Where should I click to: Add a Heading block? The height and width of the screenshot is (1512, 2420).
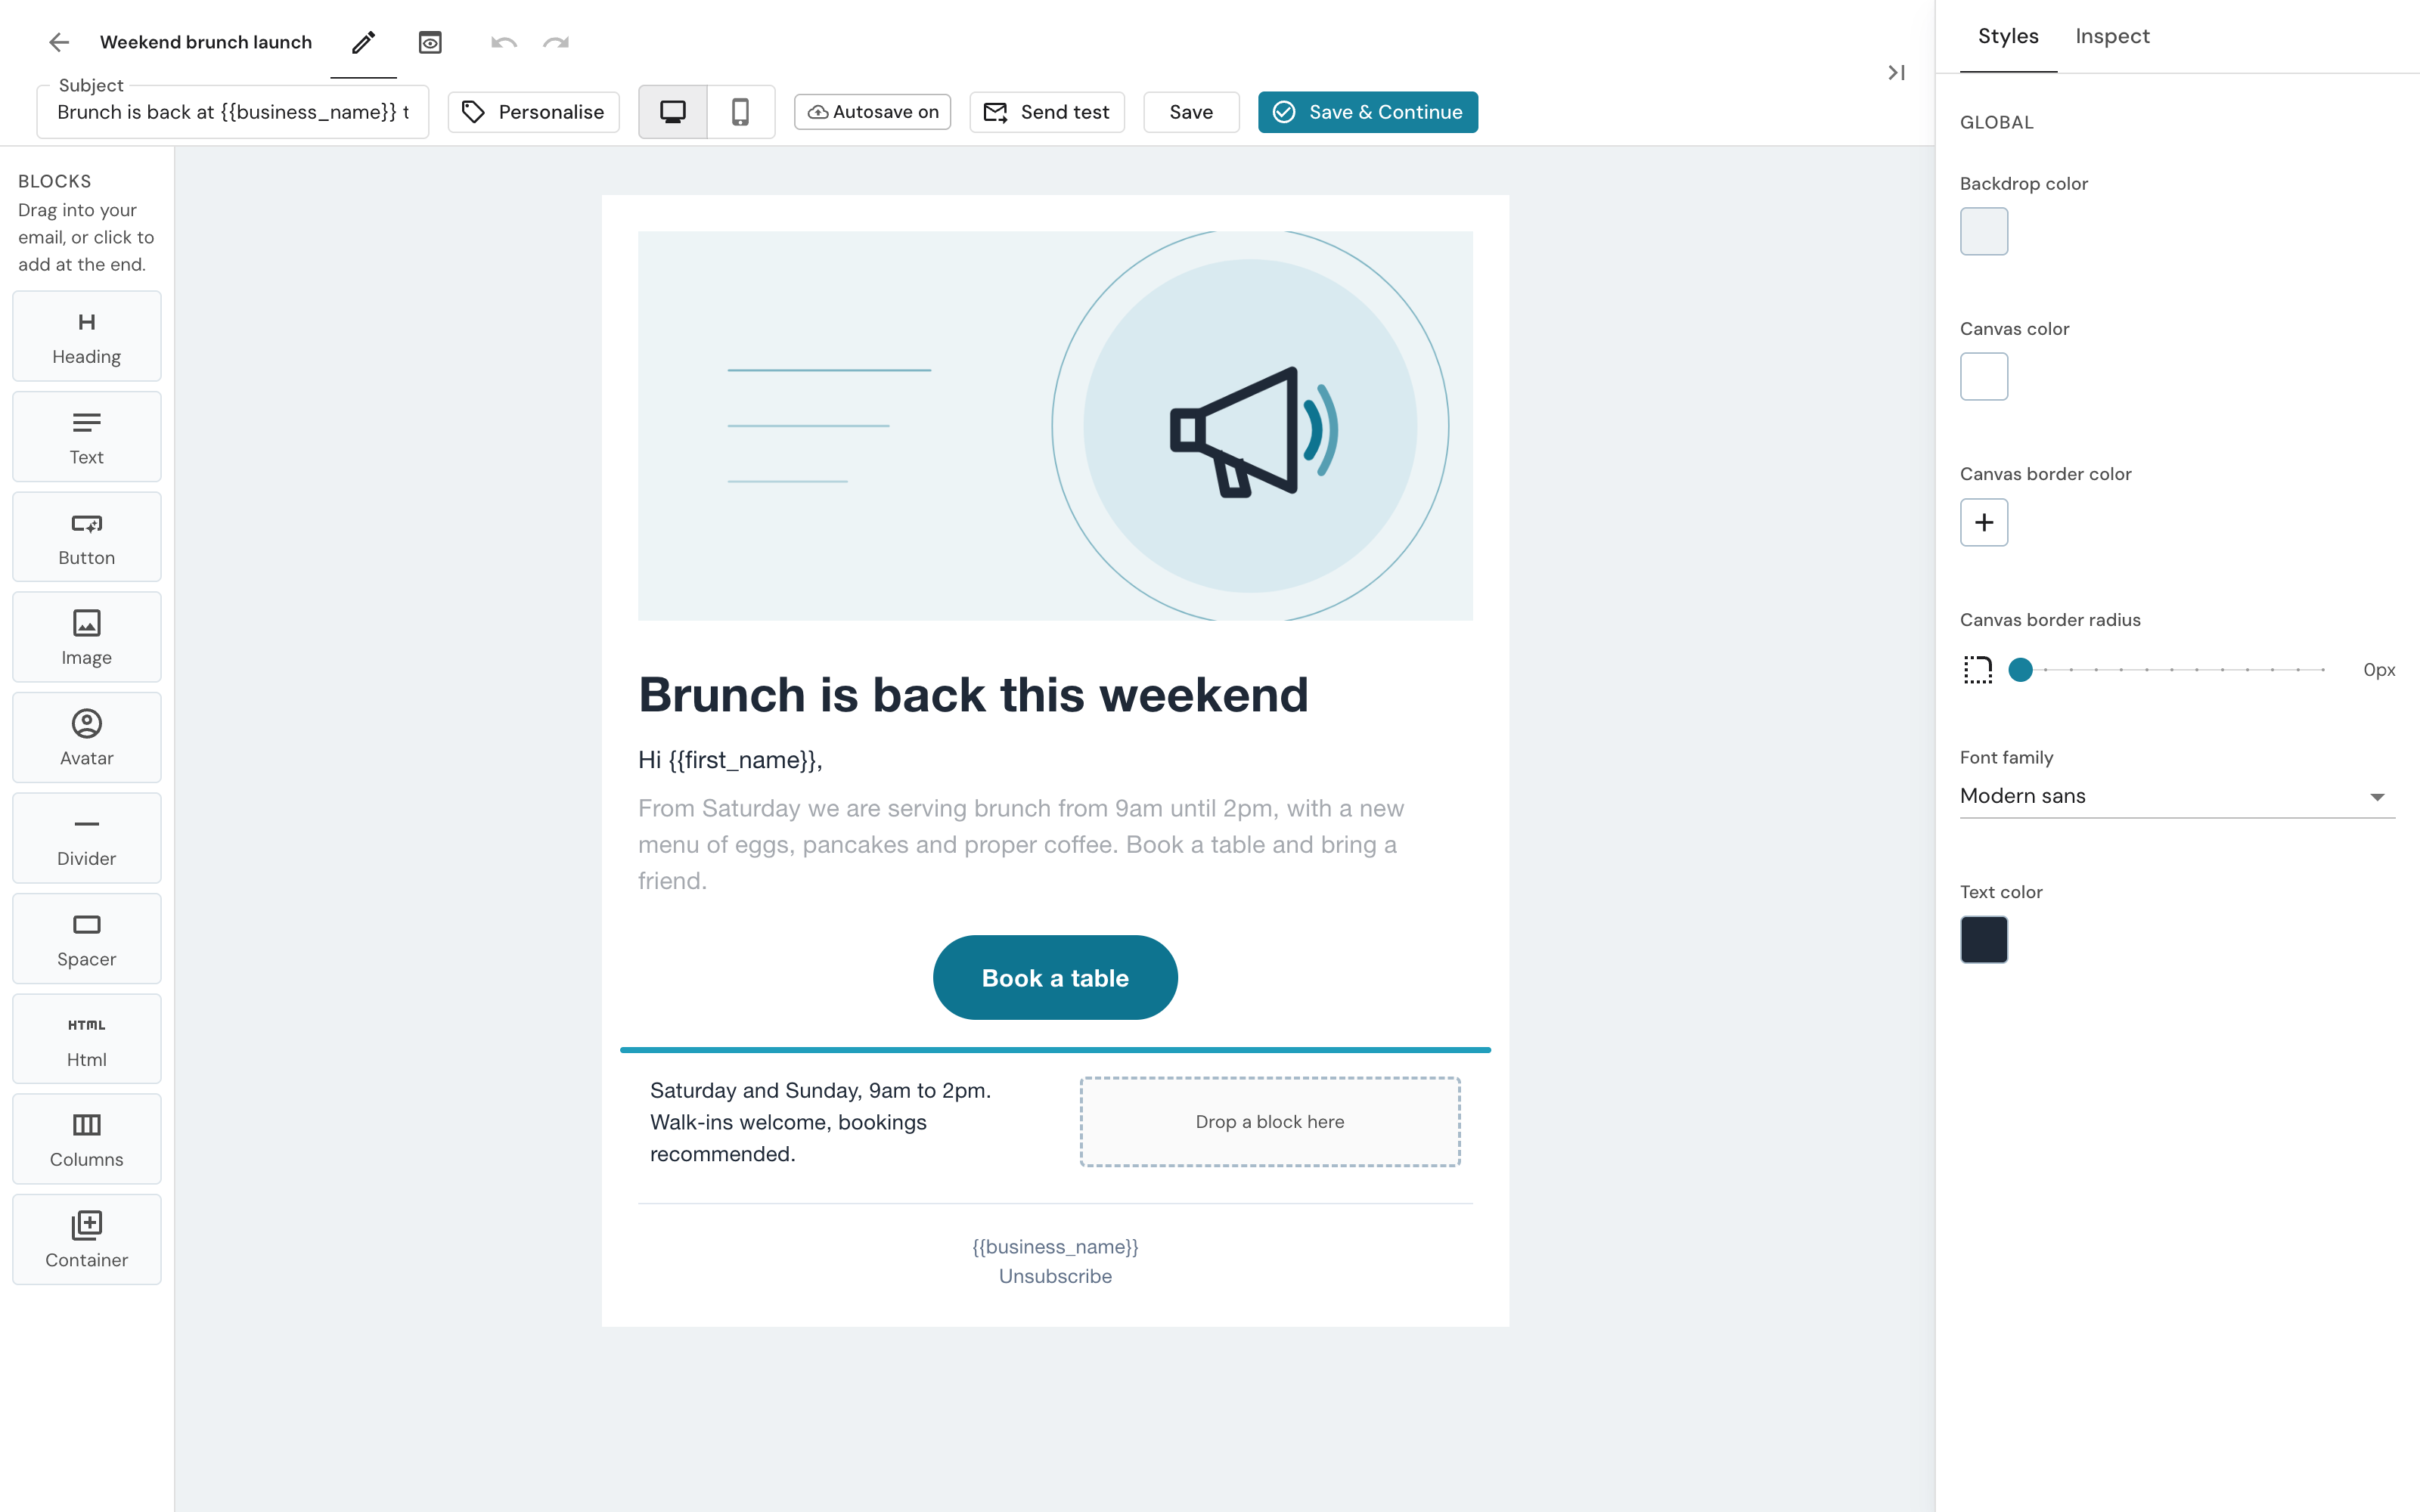coord(87,336)
